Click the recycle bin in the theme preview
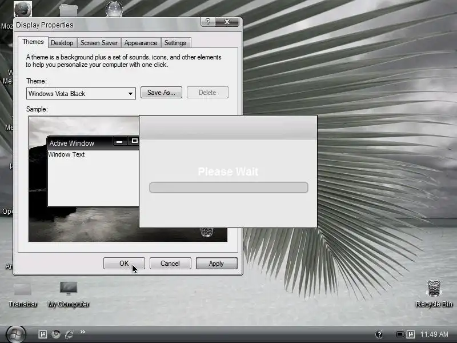The image size is (457, 343). click(x=207, y=232)
